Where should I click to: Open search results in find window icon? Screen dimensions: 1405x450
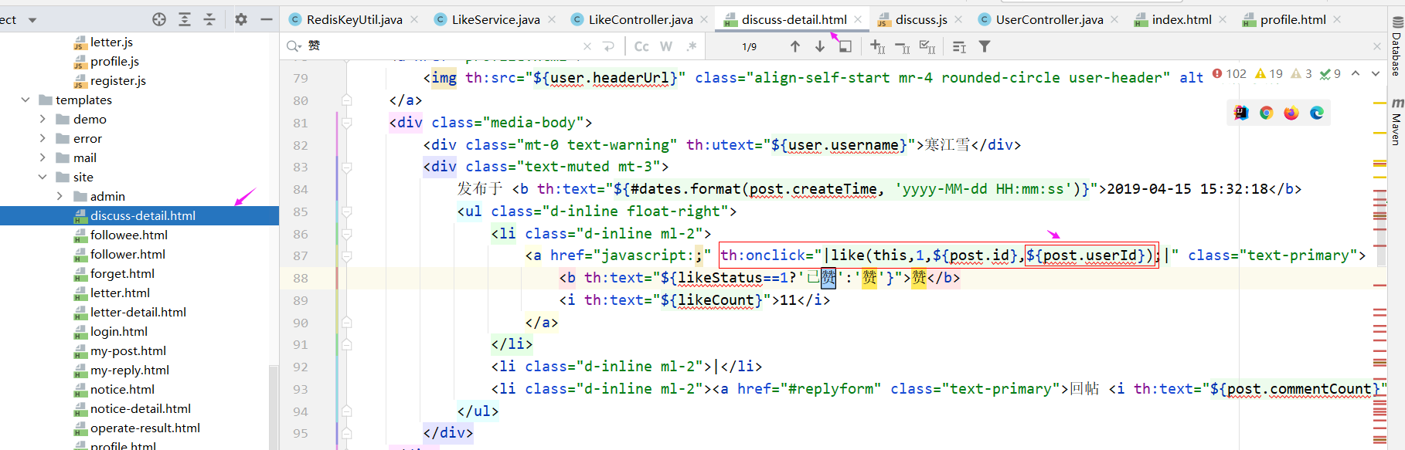845,46
